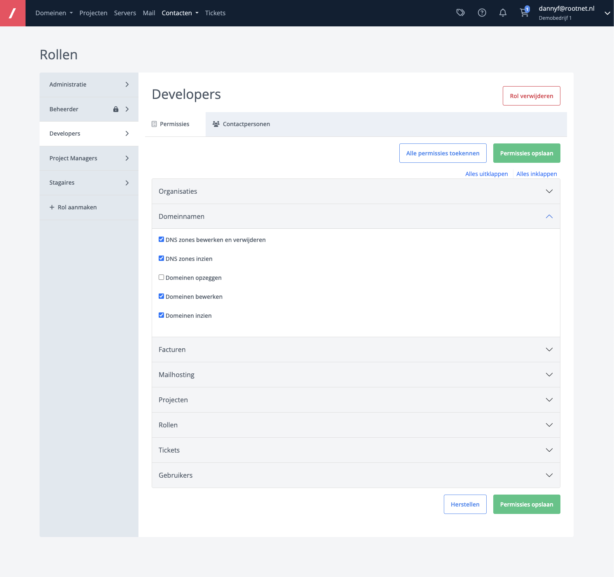This screenshot has height=577, width=614.
Task: Click the Contactpersonen people icon
Action: tap(216, 124)
